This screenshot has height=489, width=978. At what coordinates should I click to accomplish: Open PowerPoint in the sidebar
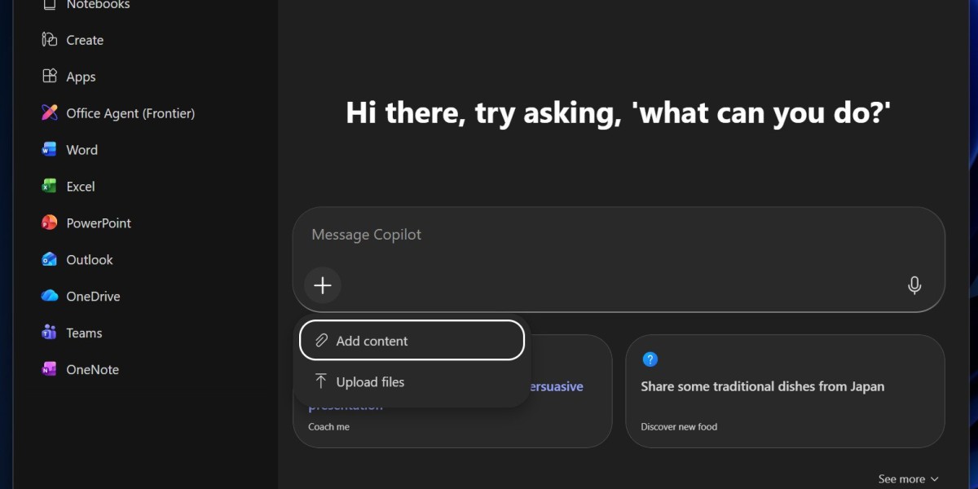point(50,223)
